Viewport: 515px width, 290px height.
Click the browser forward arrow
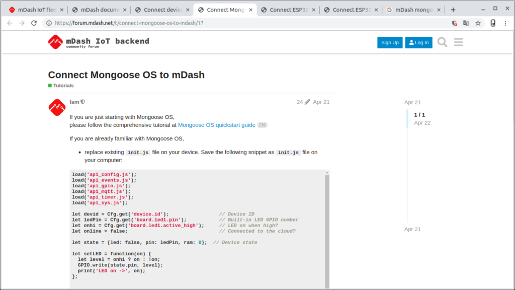22,23
